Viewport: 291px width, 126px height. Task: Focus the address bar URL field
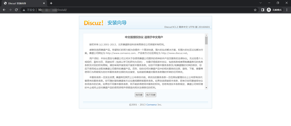[139, 10]
